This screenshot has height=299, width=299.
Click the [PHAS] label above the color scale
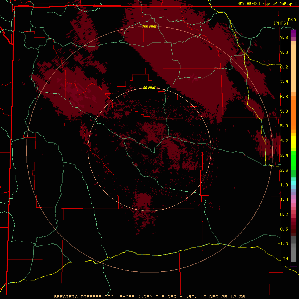click(281, 23)
